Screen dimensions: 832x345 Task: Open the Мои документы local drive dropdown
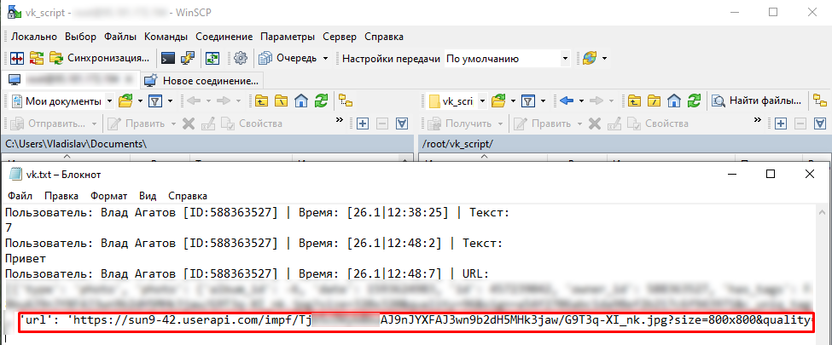[x=62, y=101]
